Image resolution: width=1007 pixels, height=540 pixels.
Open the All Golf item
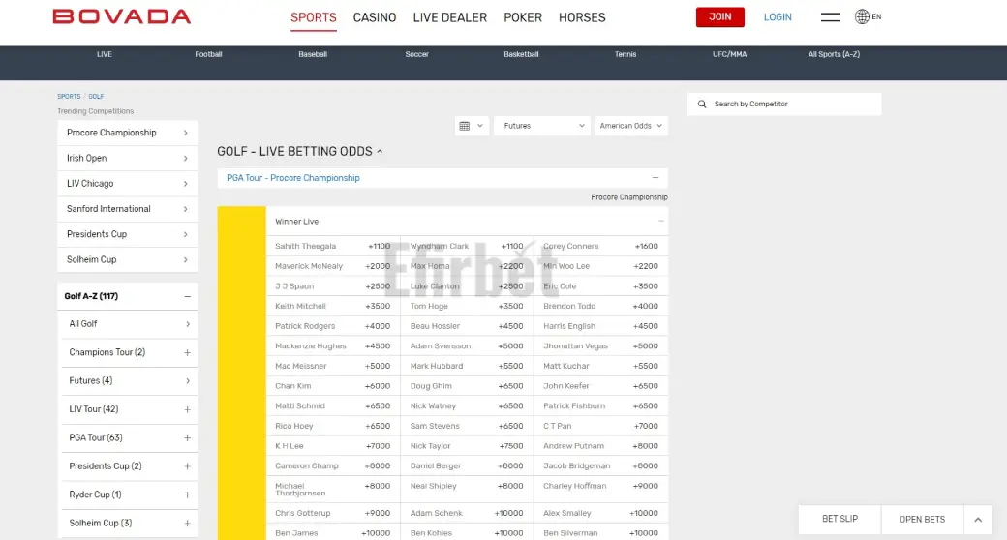click(129, 324)
